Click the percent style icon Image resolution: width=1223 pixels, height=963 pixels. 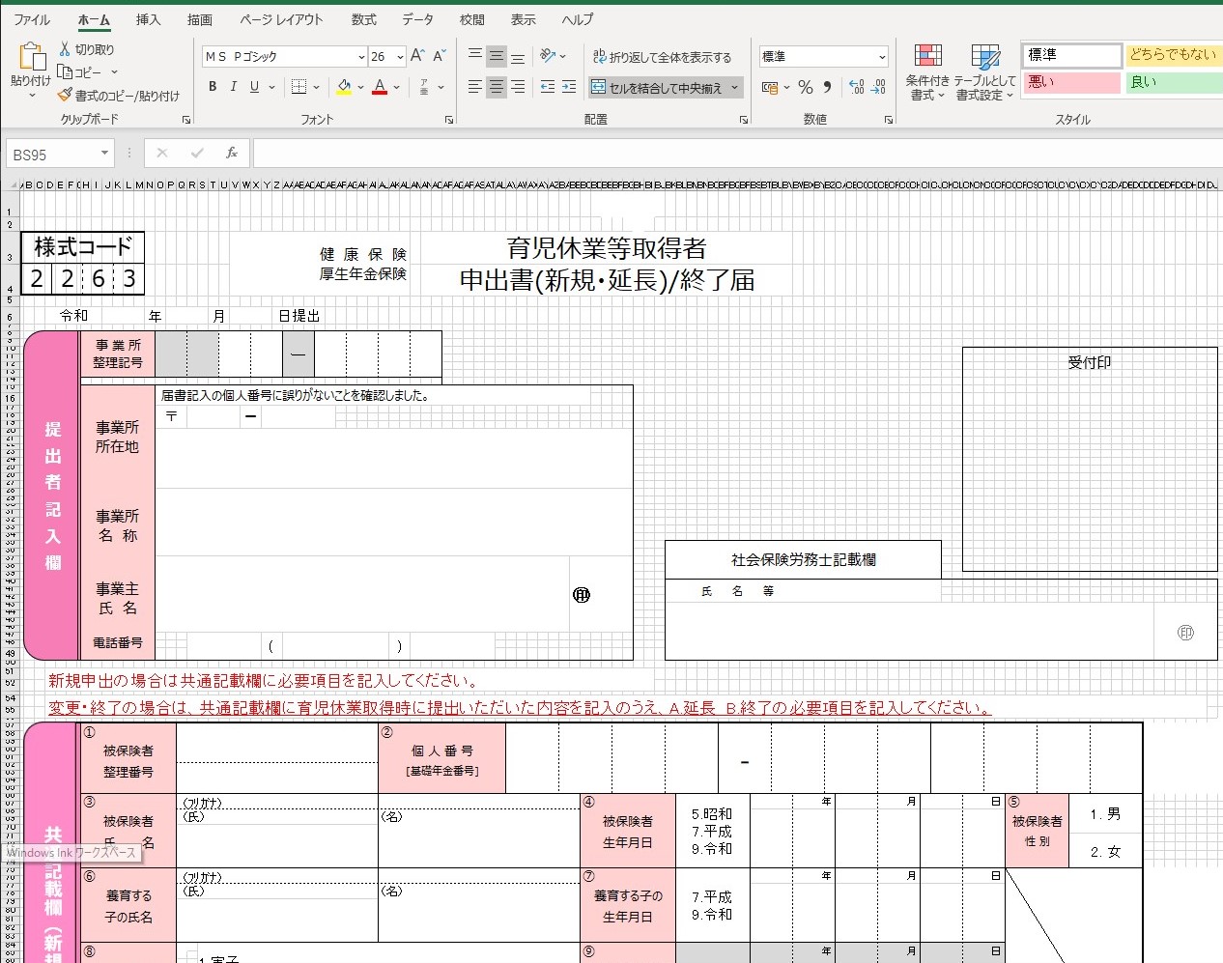click(x=806, y=87)
